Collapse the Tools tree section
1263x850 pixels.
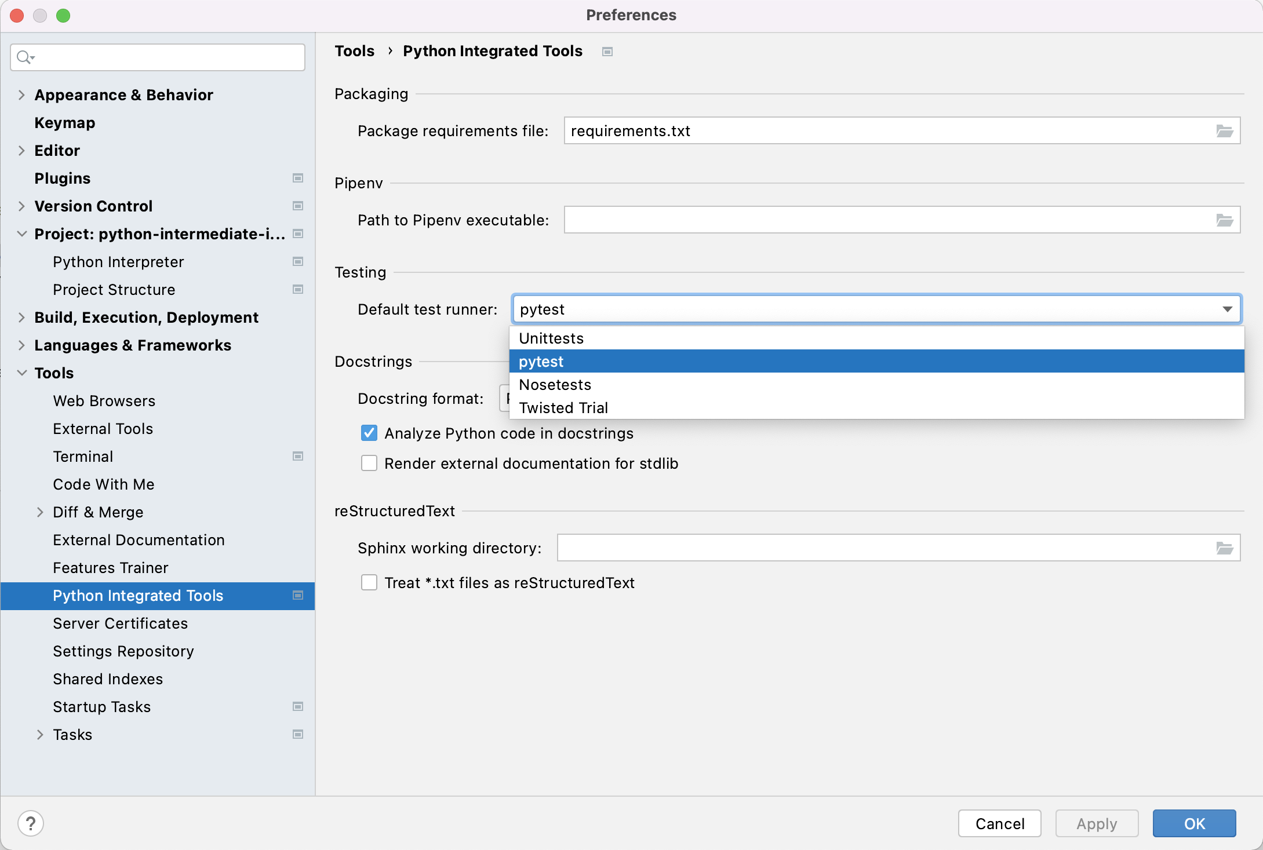tap(21, 373)
